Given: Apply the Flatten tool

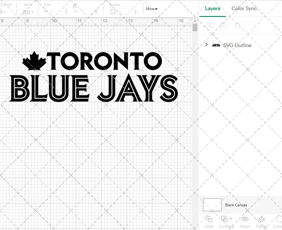Looking at the screenshot, I should click(262, 222).
